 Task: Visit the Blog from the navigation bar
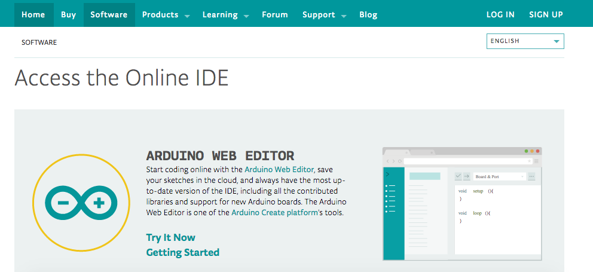click(368, 15)
